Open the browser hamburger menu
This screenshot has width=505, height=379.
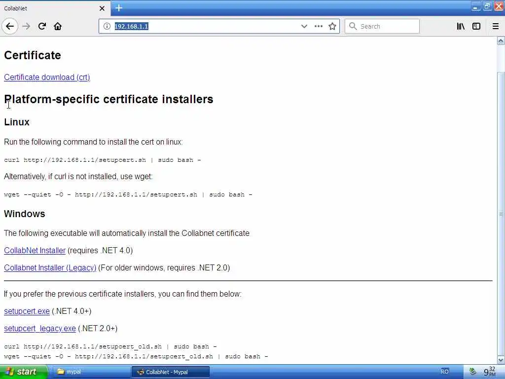496,26
